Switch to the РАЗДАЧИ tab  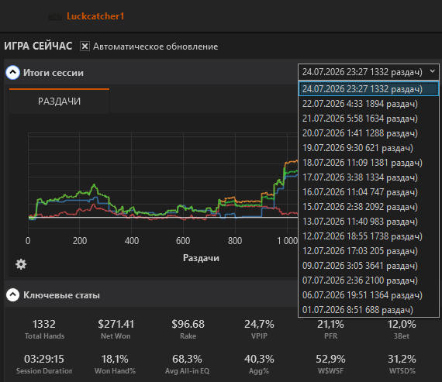(59, 102)
